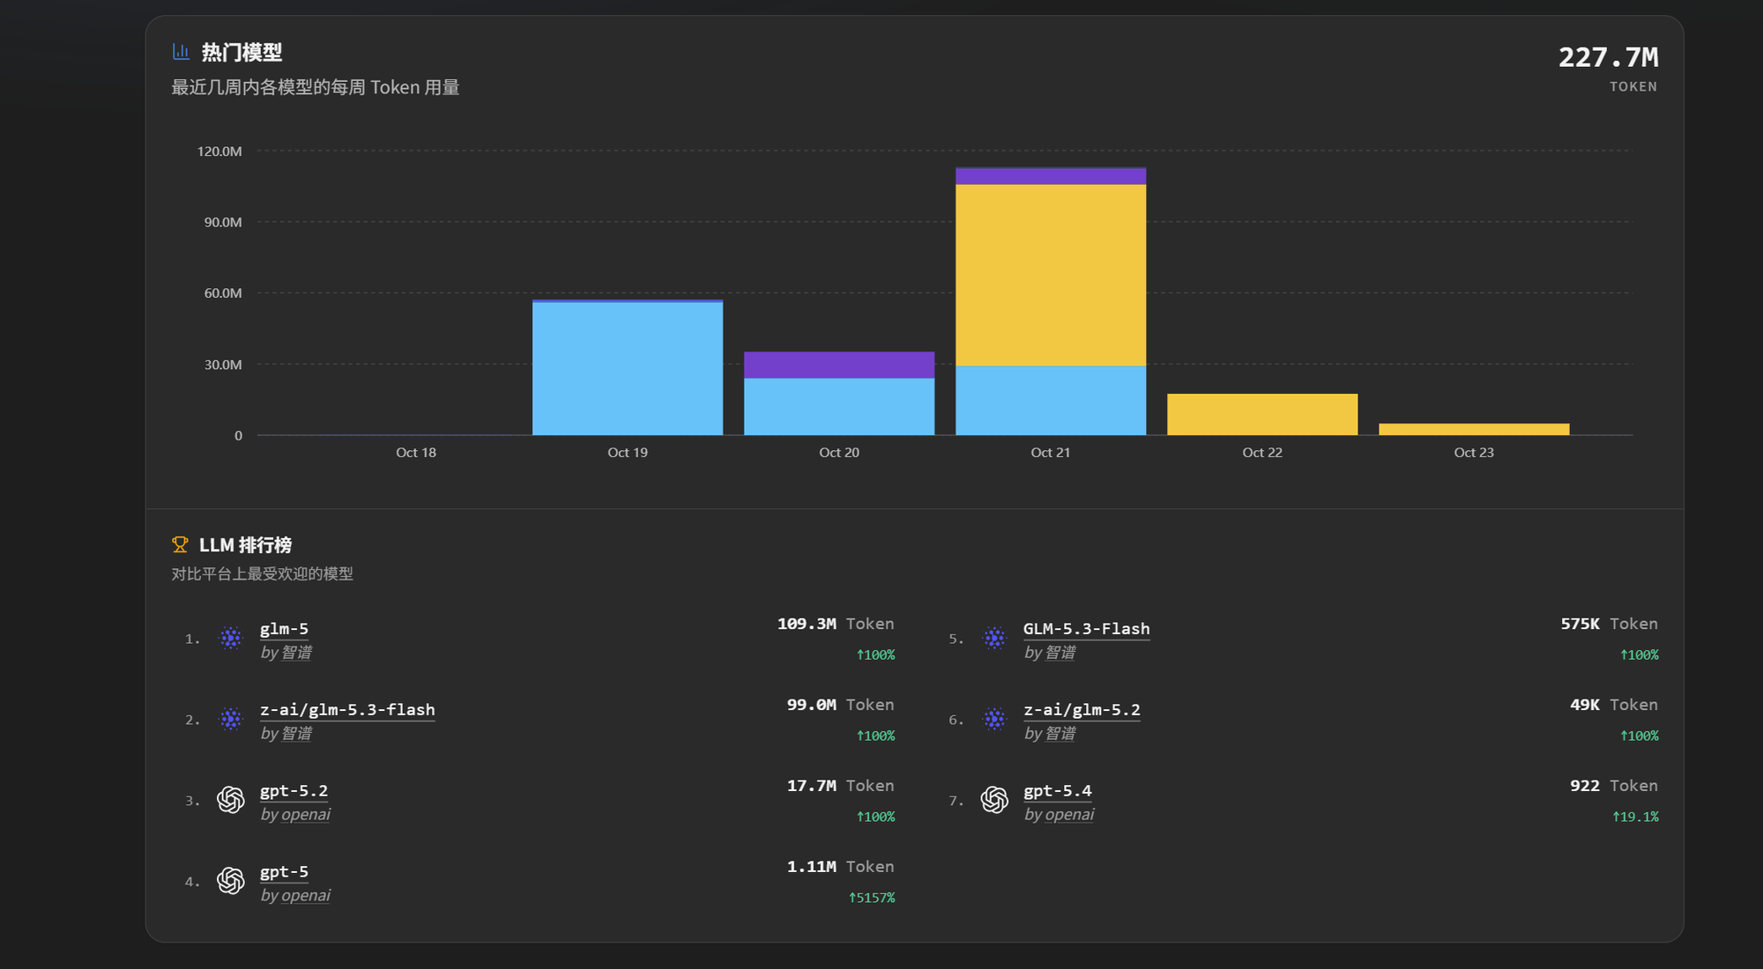The height and width of the screenshot is (969, 1763).
Task: Click the 575K Token value
Action: pos(1609,624)
